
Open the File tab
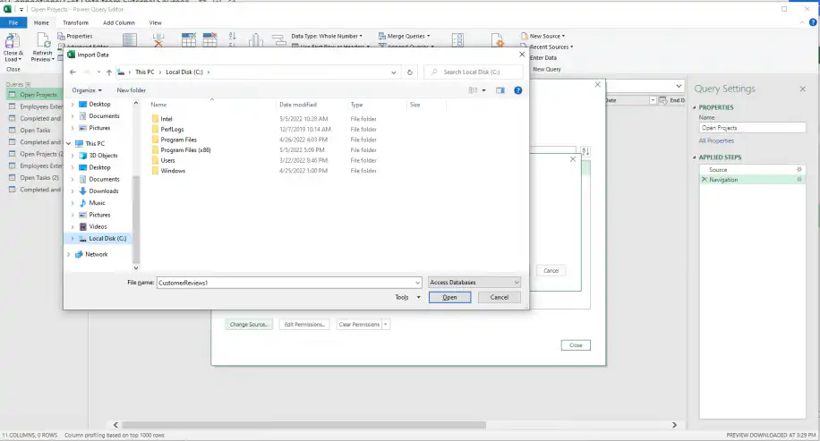pos(13,22)
